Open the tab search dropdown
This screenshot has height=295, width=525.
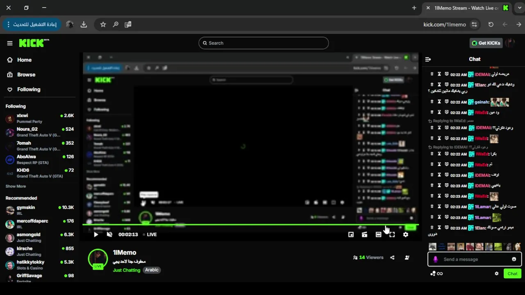tap(519, 8)
